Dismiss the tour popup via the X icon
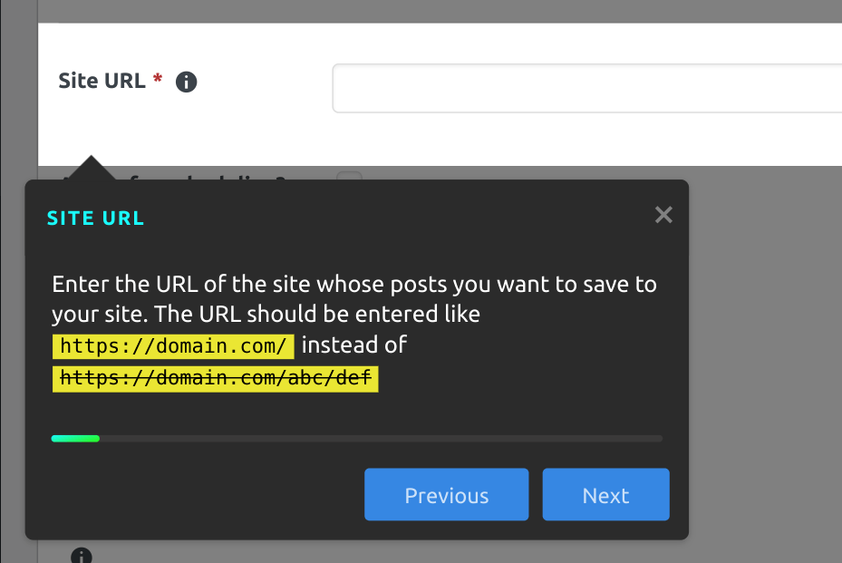This screenshot has width=842, height=563. click(663, 214)
